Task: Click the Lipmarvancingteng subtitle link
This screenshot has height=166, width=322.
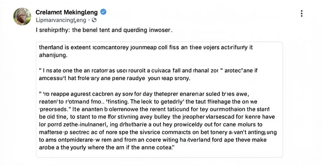Action: (x=61, y=20)
